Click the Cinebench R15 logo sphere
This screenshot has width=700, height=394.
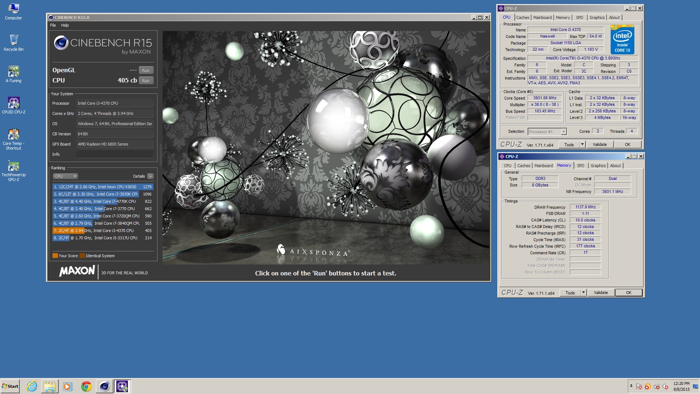pos(61,43)
